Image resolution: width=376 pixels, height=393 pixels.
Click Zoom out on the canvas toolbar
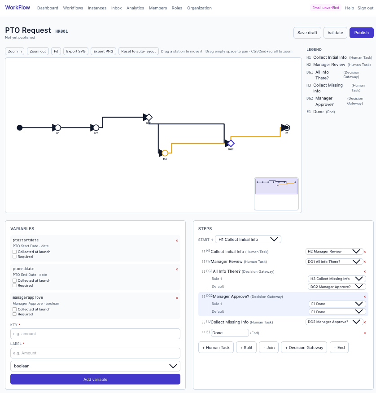pos(38,51)
